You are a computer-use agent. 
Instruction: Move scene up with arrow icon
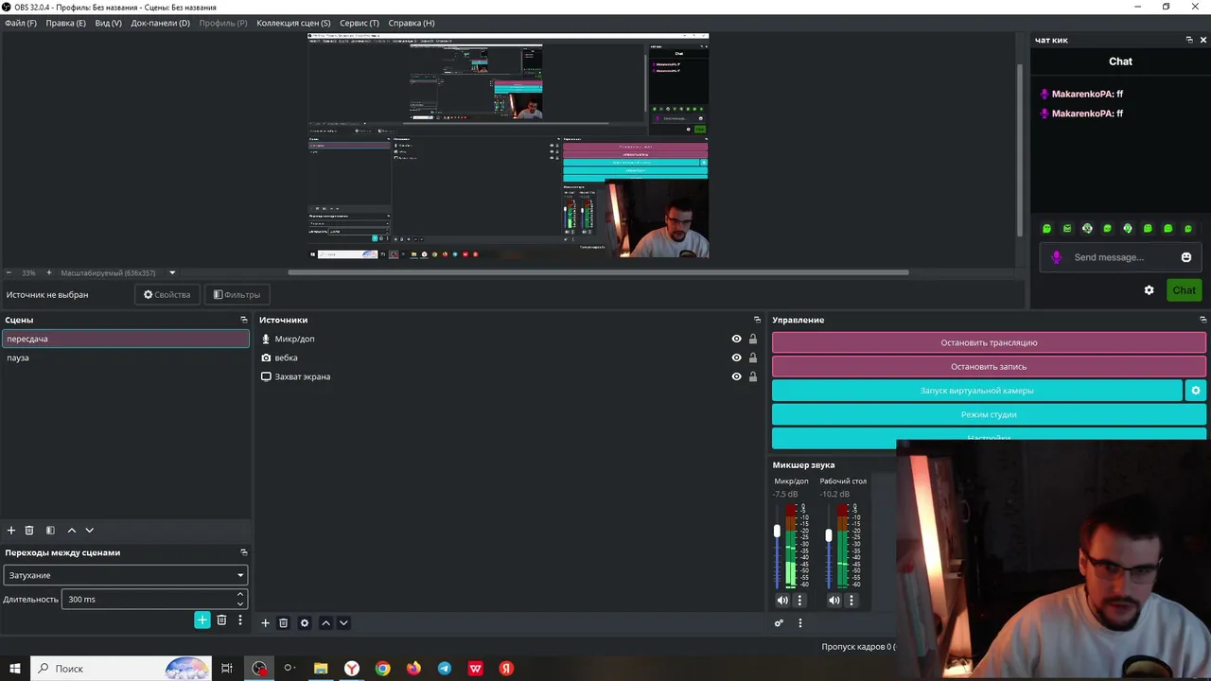(x=72, y=531)
